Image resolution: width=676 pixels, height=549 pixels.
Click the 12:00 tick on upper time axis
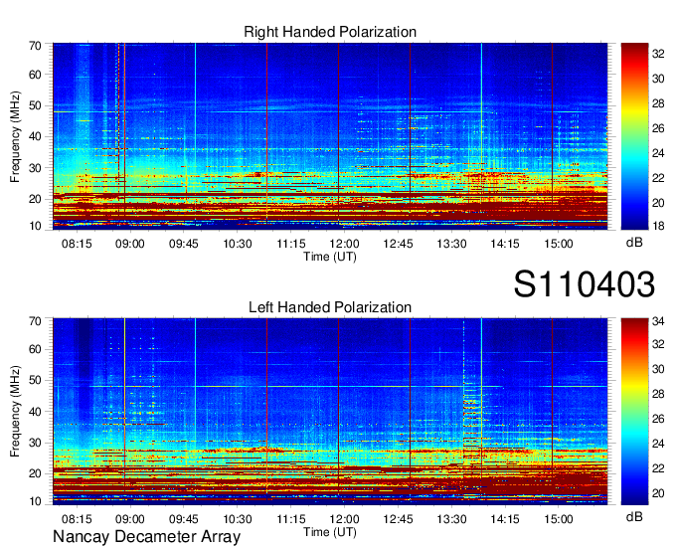tap(345, 244)
